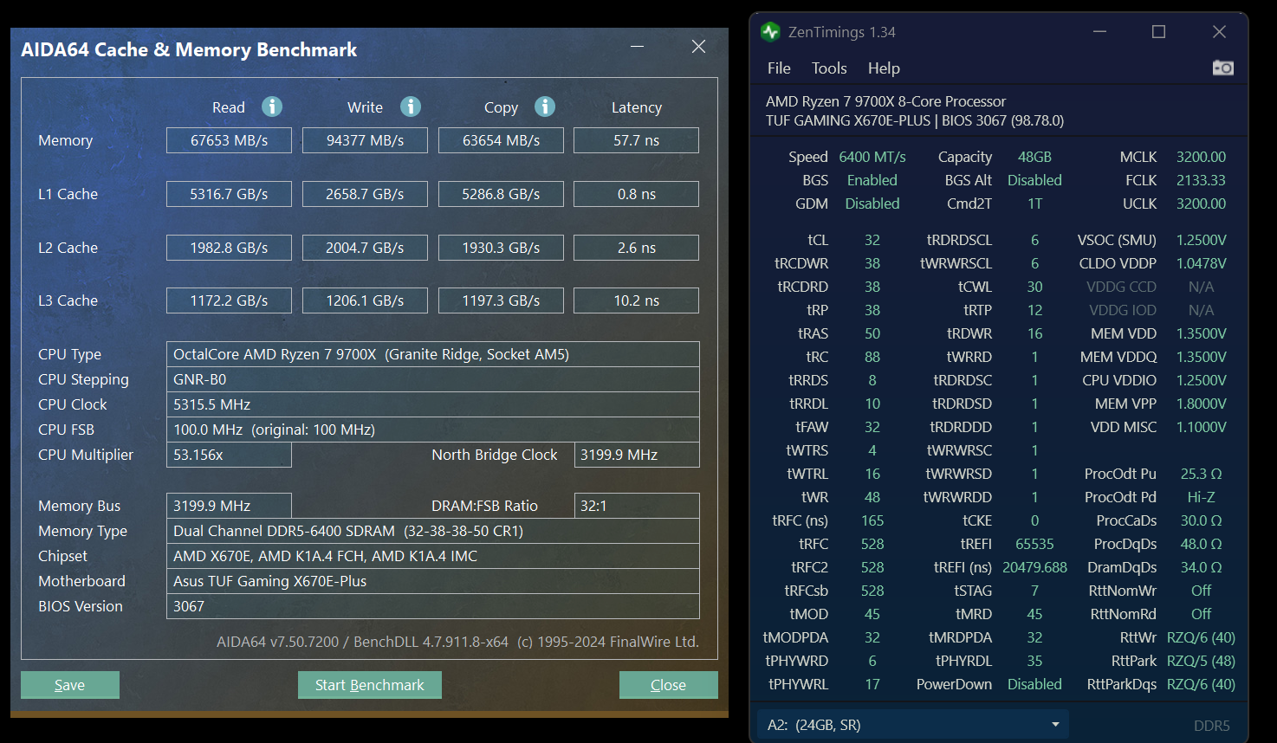Click the L2 Cache Copy 1930.3 GB/s field

click(x=501, y=248)
